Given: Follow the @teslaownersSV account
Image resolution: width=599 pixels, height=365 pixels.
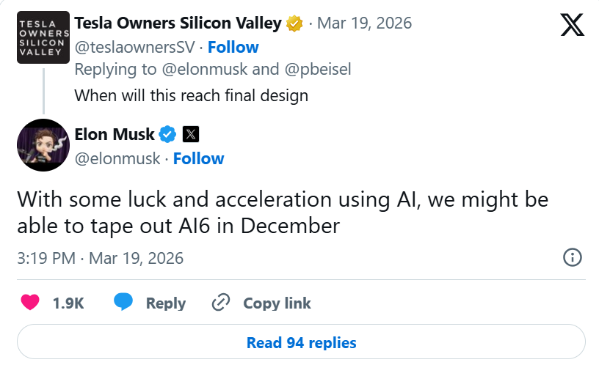Looking at the screenshot, I should tap(233, 47).
